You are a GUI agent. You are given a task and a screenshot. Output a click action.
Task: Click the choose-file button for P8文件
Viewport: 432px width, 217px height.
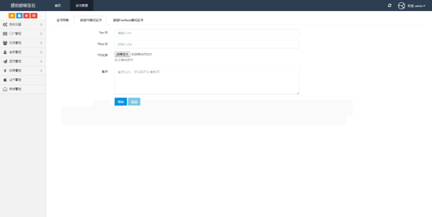[122, 55]
